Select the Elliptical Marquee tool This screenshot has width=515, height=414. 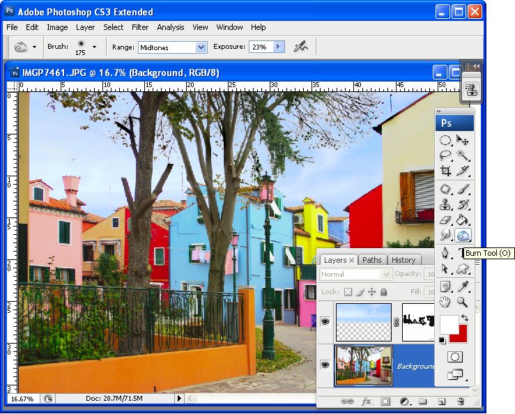tap(445, 140)
